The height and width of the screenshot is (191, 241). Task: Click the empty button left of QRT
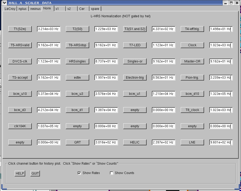(x=20, y=142)
